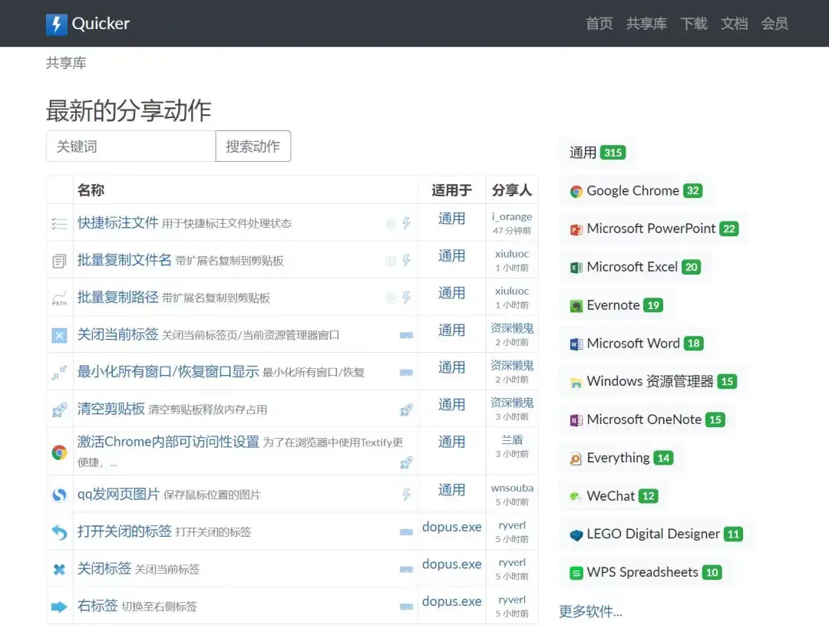This screenshot has width=829, height=635.
Task: Click sharer name 兰盾
Action: pos(512,440)
